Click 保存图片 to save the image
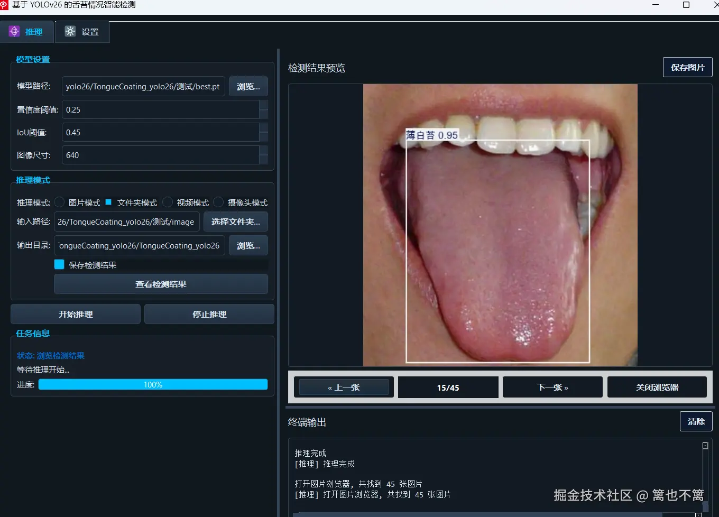 pyautogui.click(x=687, y=67)
